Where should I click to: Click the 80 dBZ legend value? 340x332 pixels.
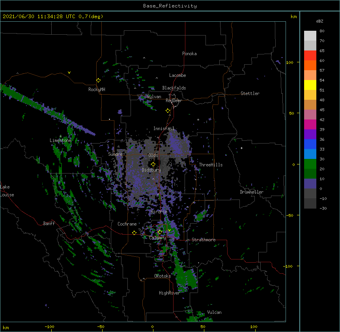pyautogui.click(x=322, y=31)
